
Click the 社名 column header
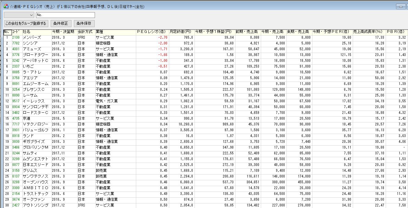tap(27, 32)
